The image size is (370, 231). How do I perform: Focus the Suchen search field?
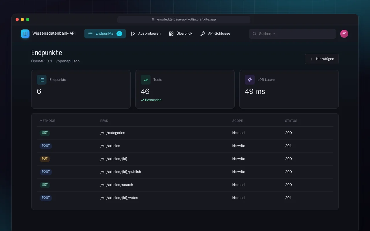[x=293, y=34]
